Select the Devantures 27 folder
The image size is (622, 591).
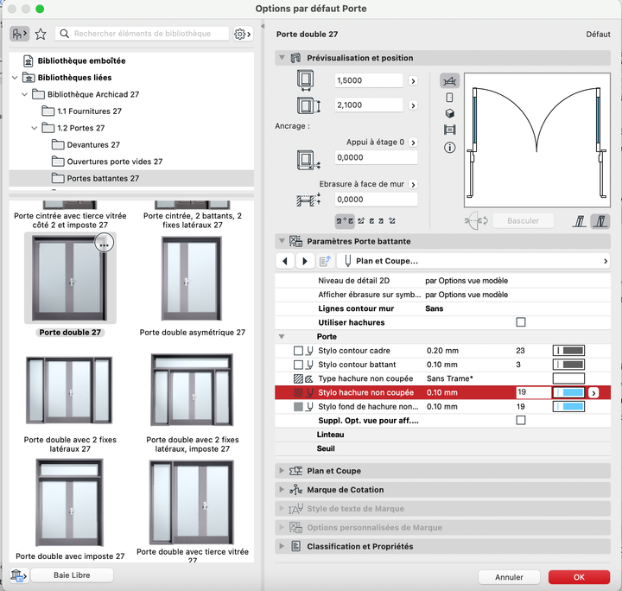93,145
